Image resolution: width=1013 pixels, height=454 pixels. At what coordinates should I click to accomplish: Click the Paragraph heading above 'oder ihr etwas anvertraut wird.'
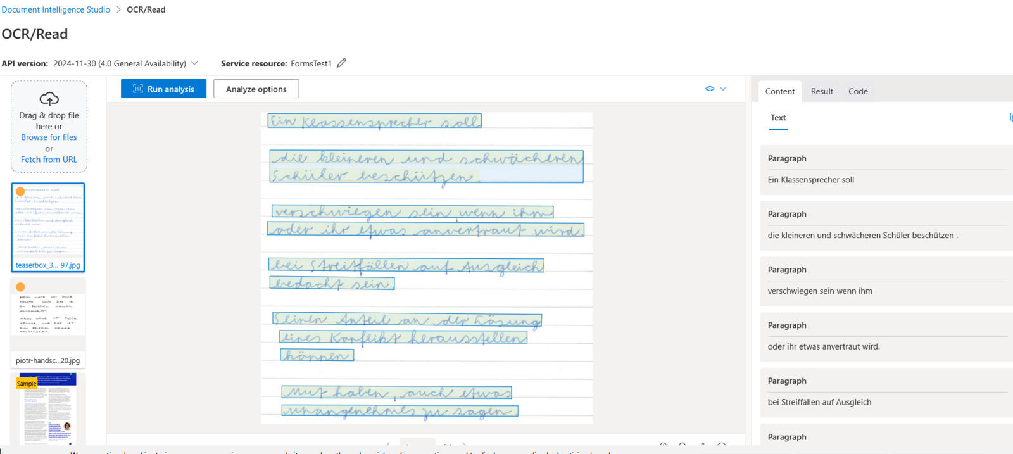tap(787, 325)
